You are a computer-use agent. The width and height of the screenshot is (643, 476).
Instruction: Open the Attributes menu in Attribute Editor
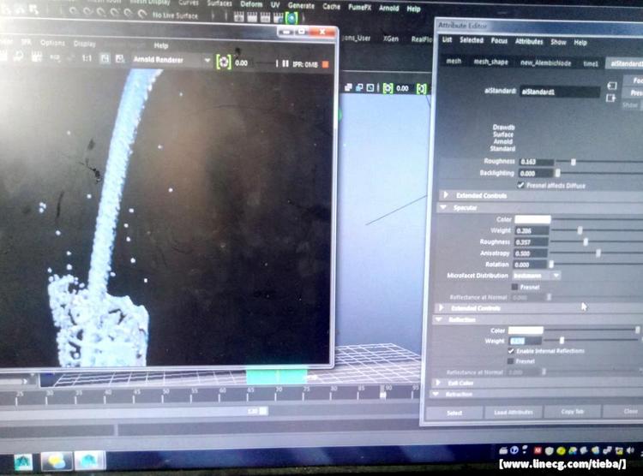pyautogui.click(x=529, y=41)
